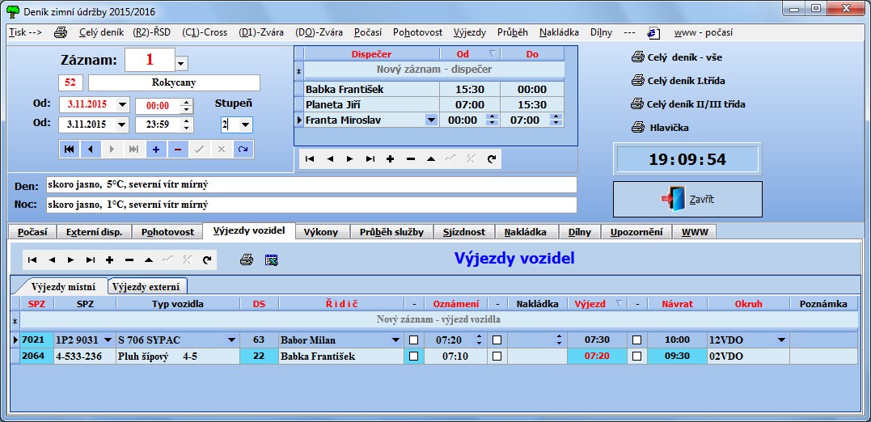
Task: Tick the checkbox after Babor Milan driver
Action: [414, 340]
